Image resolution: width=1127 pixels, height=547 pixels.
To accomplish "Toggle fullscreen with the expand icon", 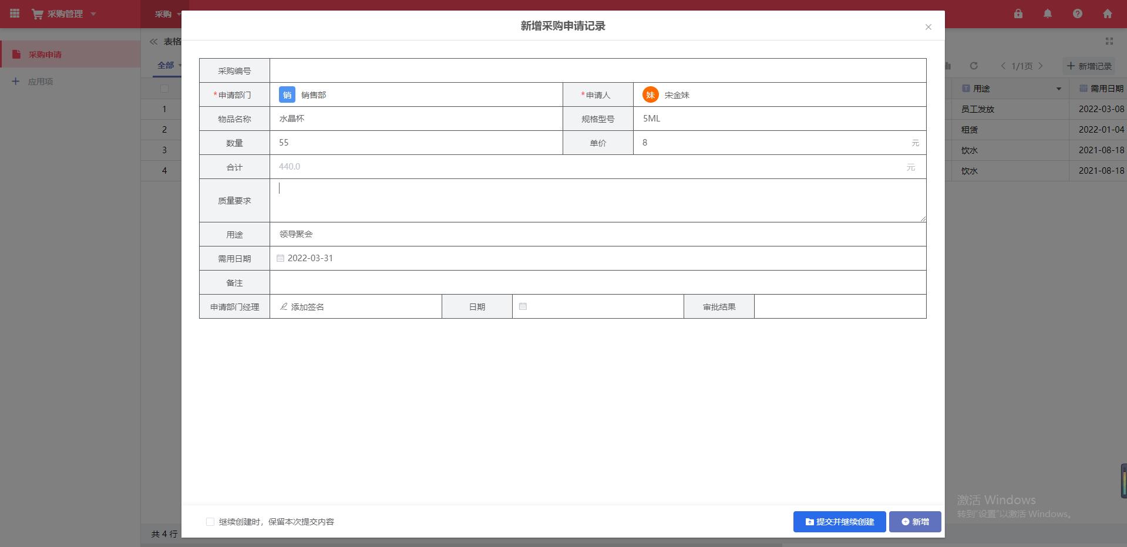I will click(1109, 41).
